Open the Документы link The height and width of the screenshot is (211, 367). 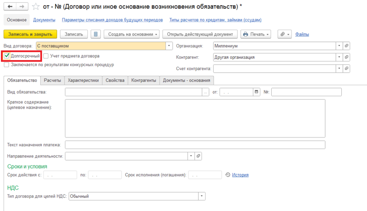pyautogui.click(x=44, y=20)
